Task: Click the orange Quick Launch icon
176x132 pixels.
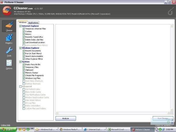Action: [x=24, y=129]
